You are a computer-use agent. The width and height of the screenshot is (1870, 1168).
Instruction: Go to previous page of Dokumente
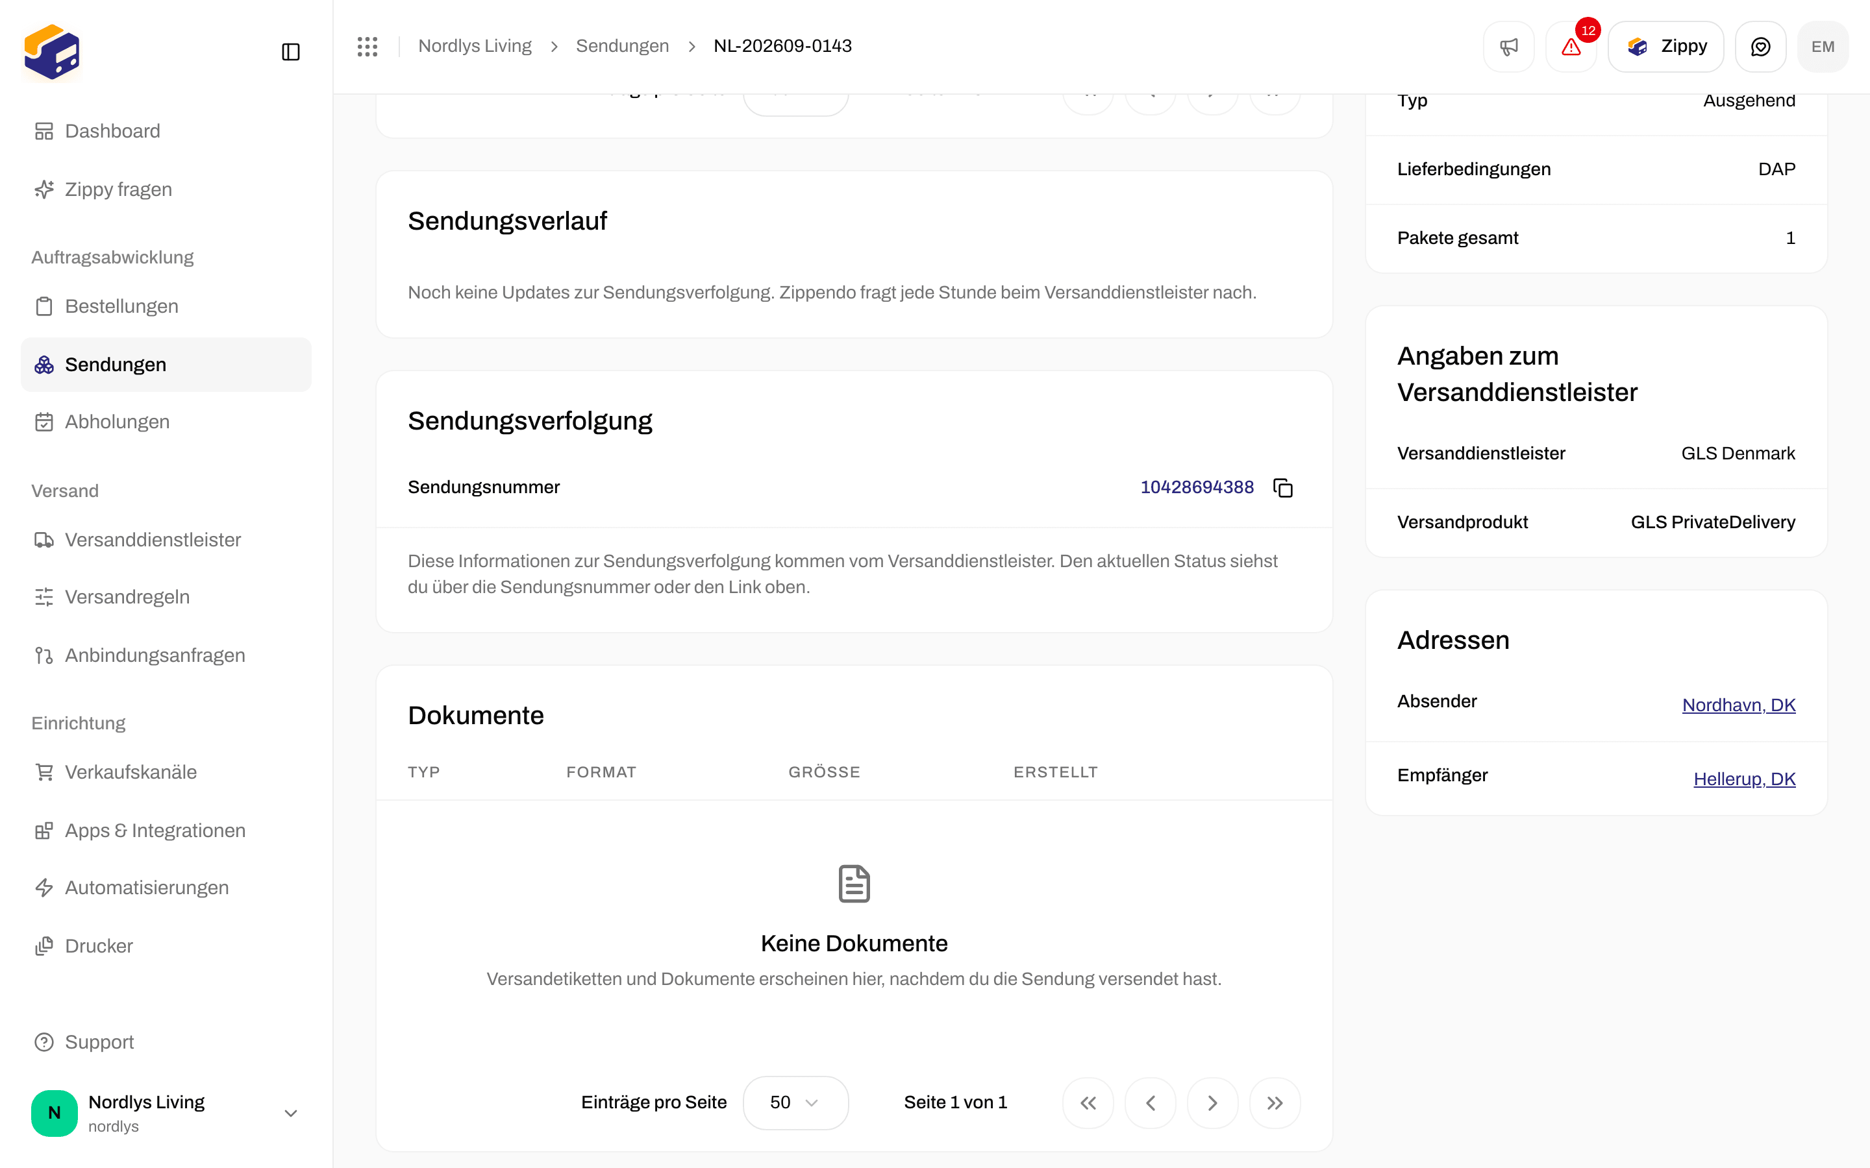[1151, 1102]
